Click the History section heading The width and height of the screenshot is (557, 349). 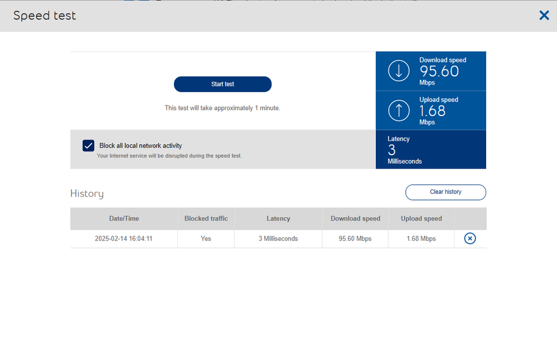coord(87,193)
